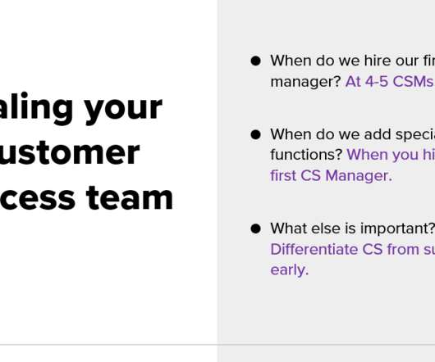Click the word 'functions?' in second bullet
The height and width of the screenshot is (362, 435).
306,155
